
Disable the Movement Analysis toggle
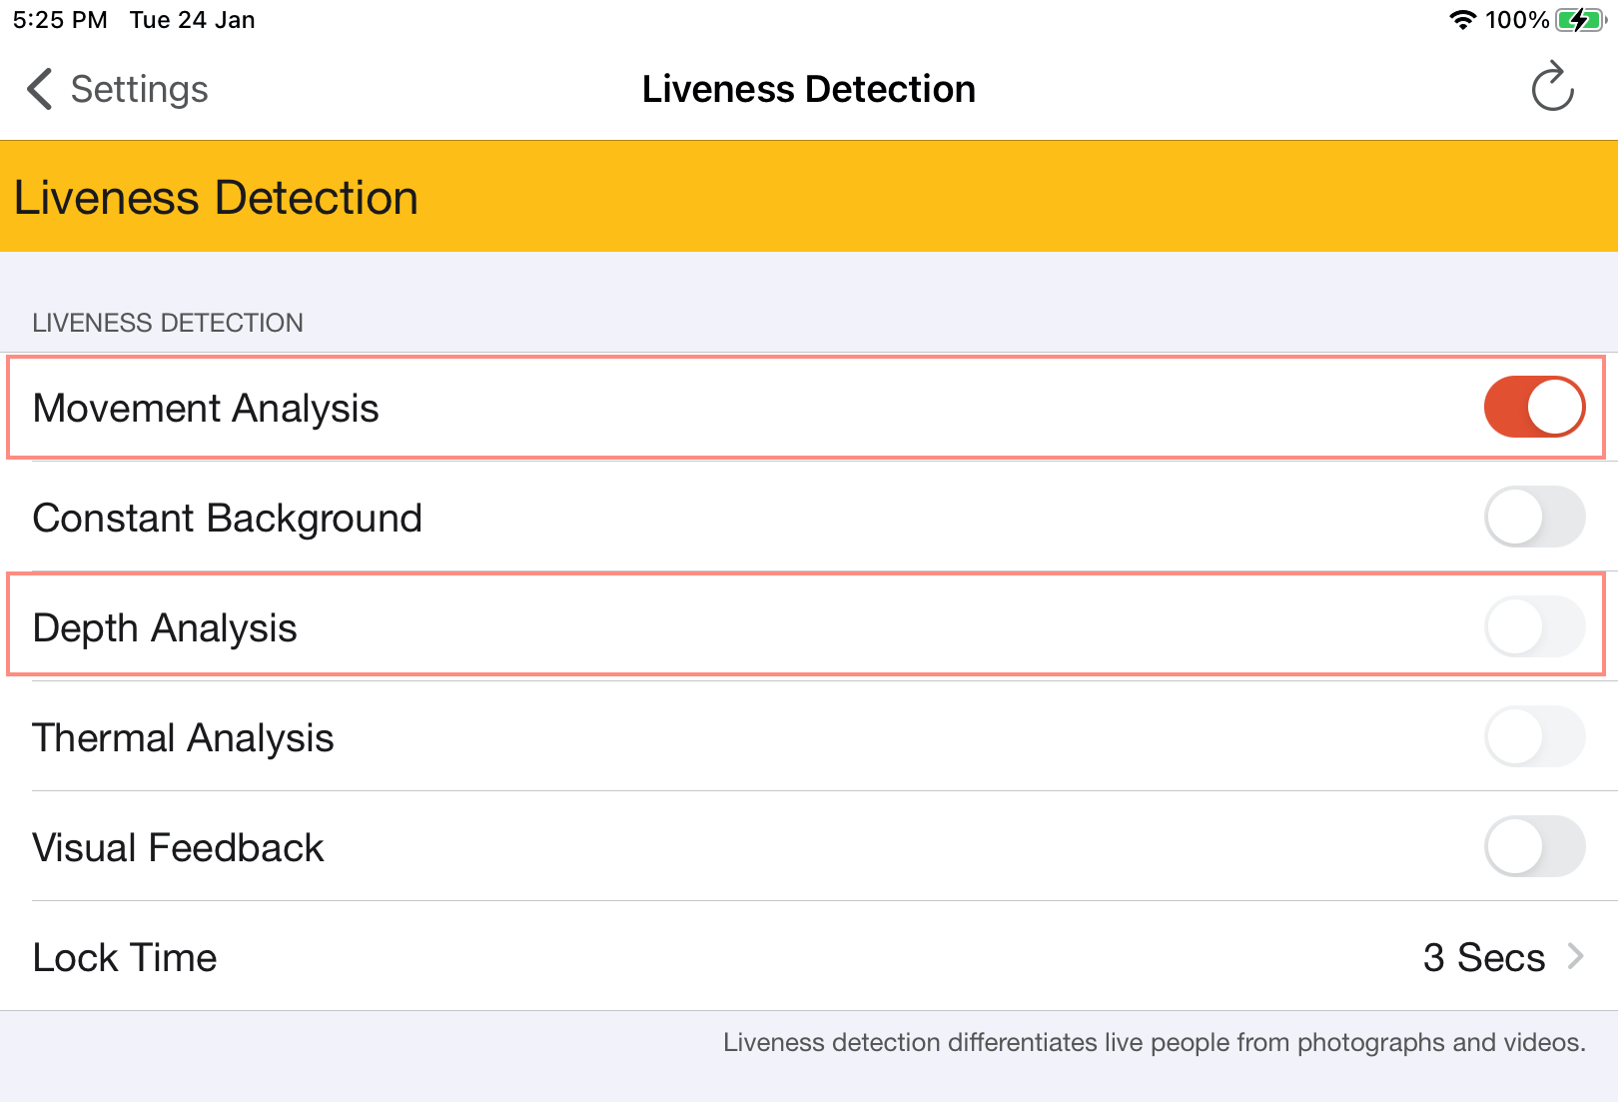[x=1533, y=408]
